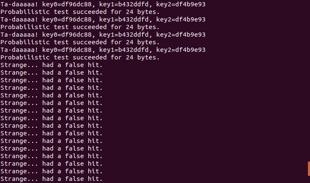Screen dimensions: 310x183
Task: Click "hit." in the first Strange line
Action: (95, 65)
